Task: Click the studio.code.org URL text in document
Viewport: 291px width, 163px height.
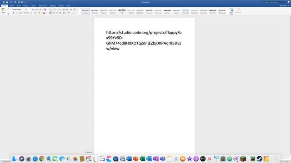Action: click(x=144, y=40)
